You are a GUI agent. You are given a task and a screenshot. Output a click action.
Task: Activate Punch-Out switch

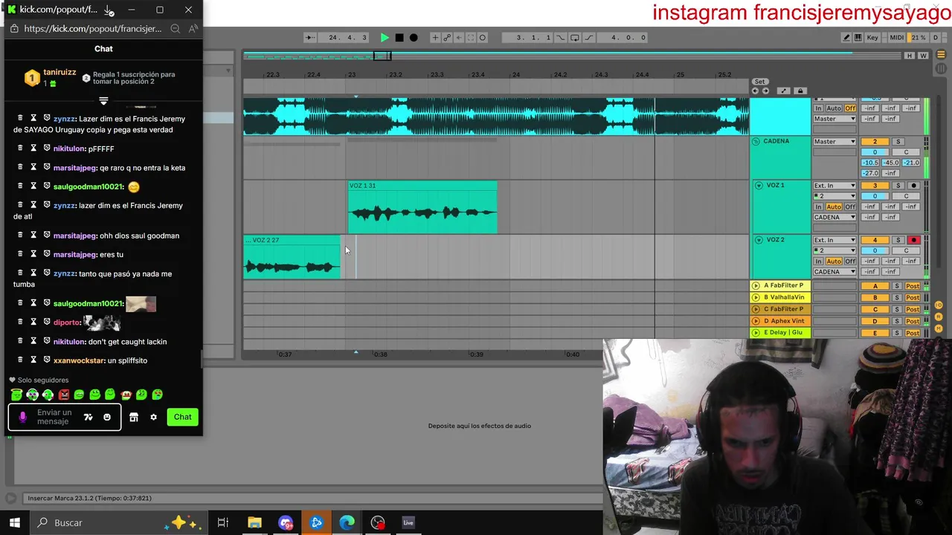click(x=588, y=37)
